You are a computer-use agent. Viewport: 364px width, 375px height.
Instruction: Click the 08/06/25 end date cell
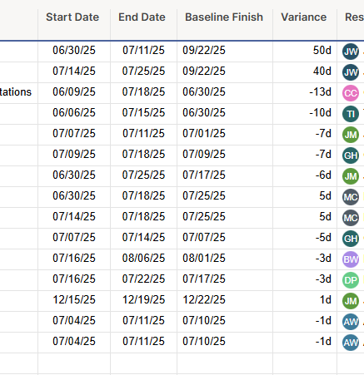tap(143, 259)
